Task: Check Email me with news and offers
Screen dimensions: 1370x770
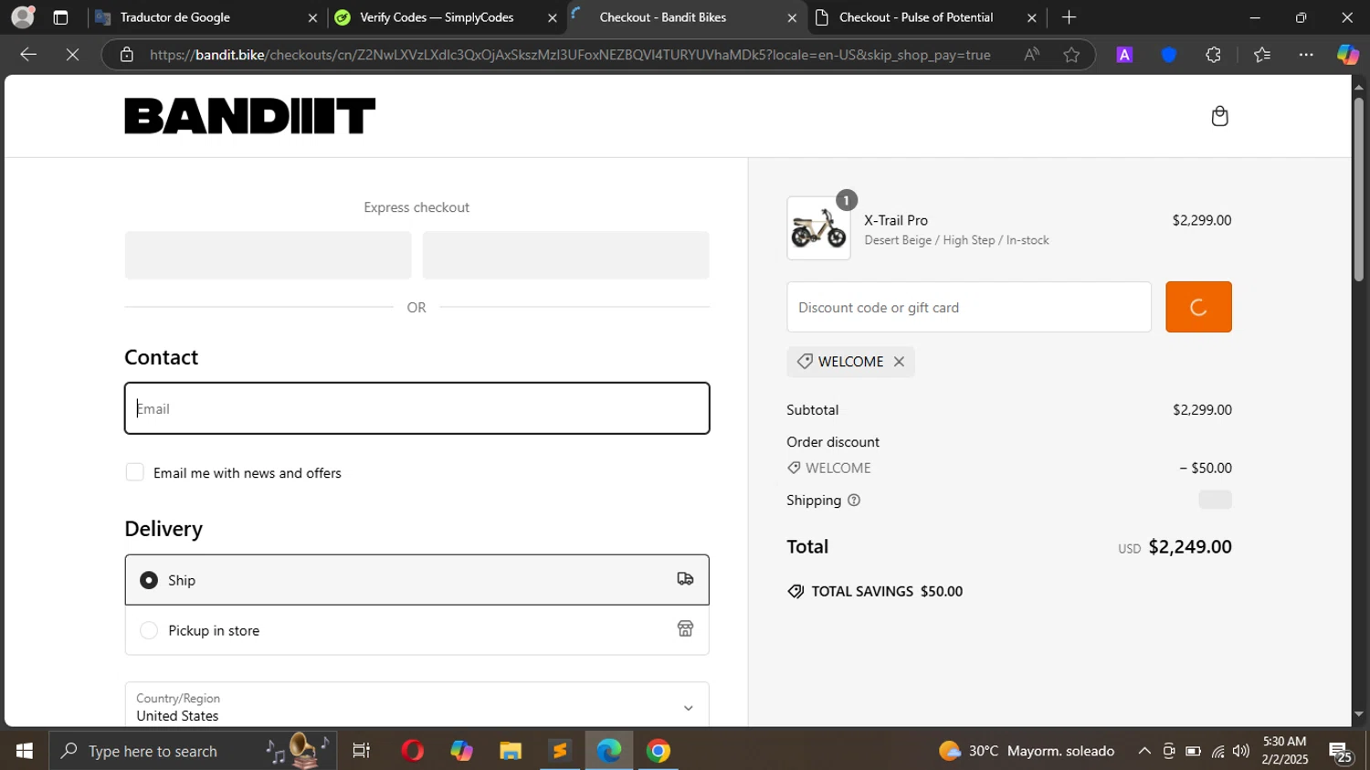Action: coord(135,472)
